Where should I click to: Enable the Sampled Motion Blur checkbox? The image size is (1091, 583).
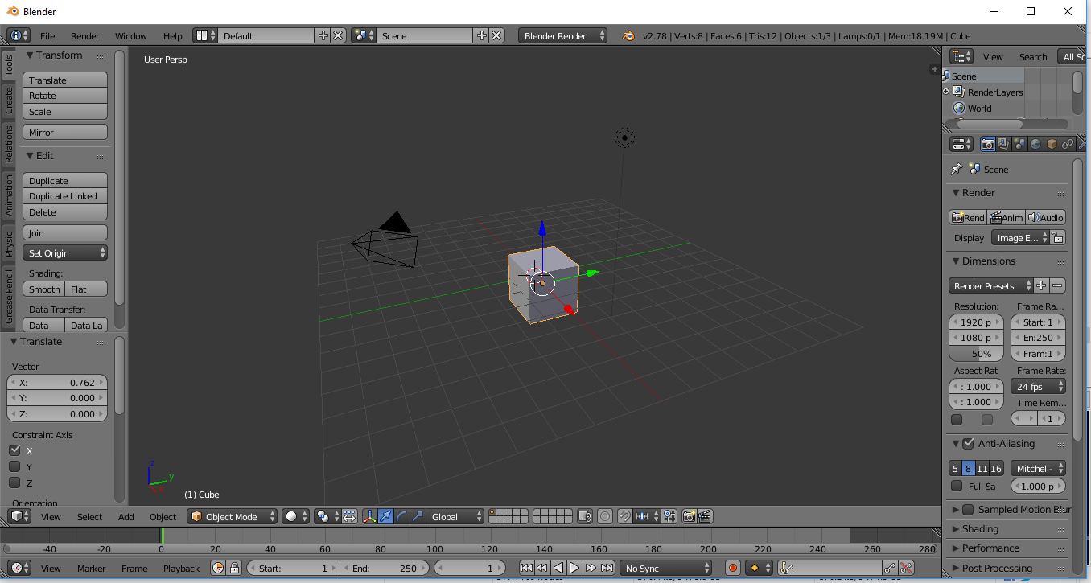click(x=969, y=509)
